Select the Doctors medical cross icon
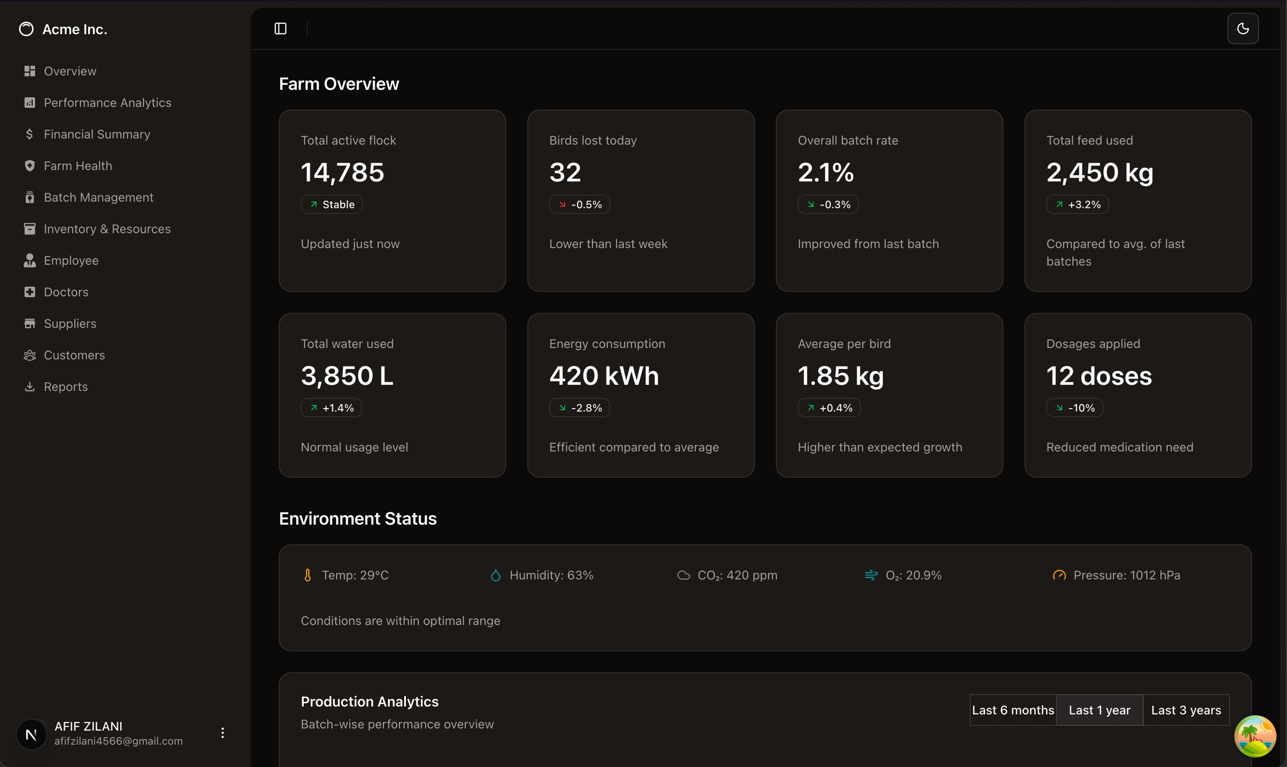This screenshot has width=1287, height=767. 29,291
